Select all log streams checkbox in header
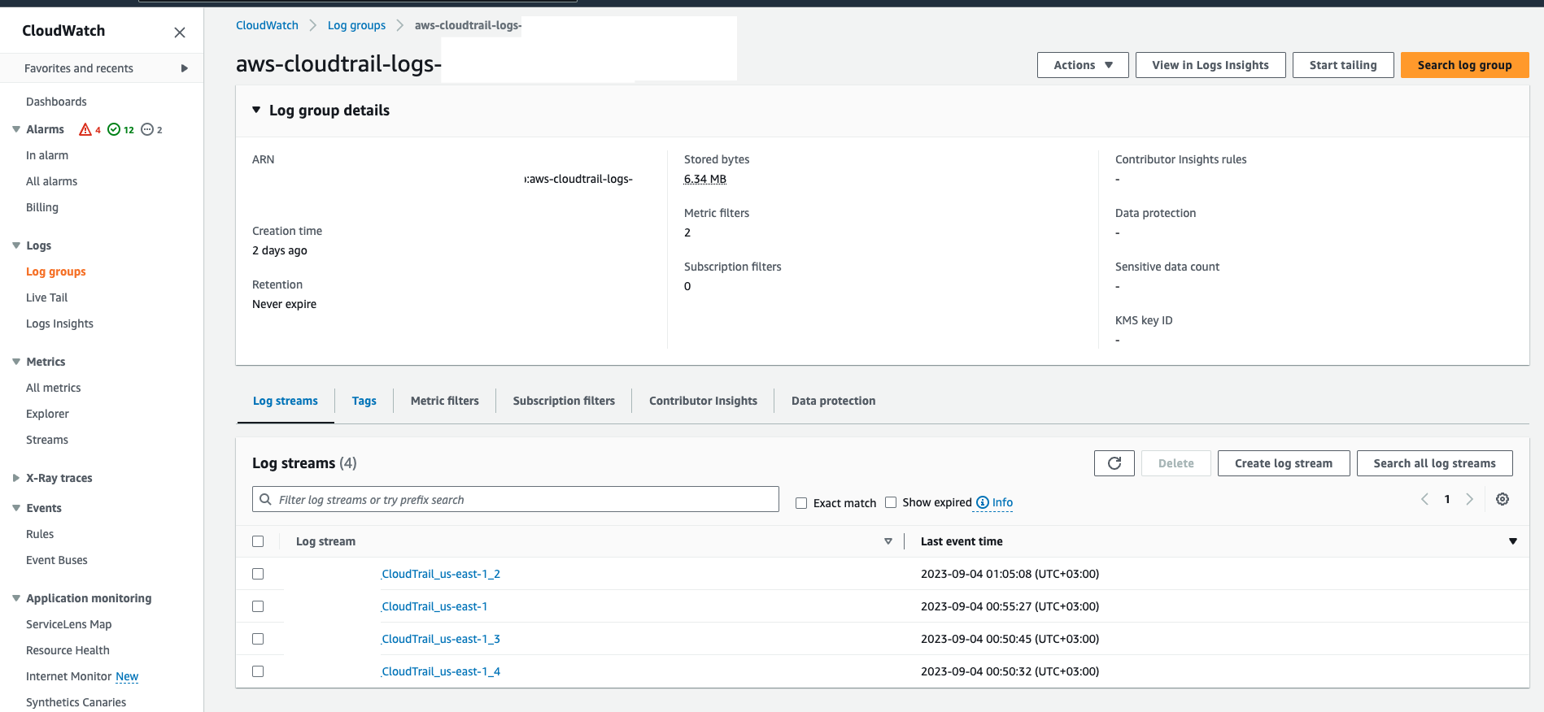This screenshot has width=1544, height=712. pyautogui.click(x=258, y=541)
